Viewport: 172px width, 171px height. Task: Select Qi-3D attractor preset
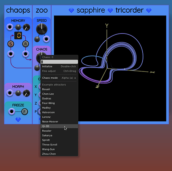pos(59,126)
